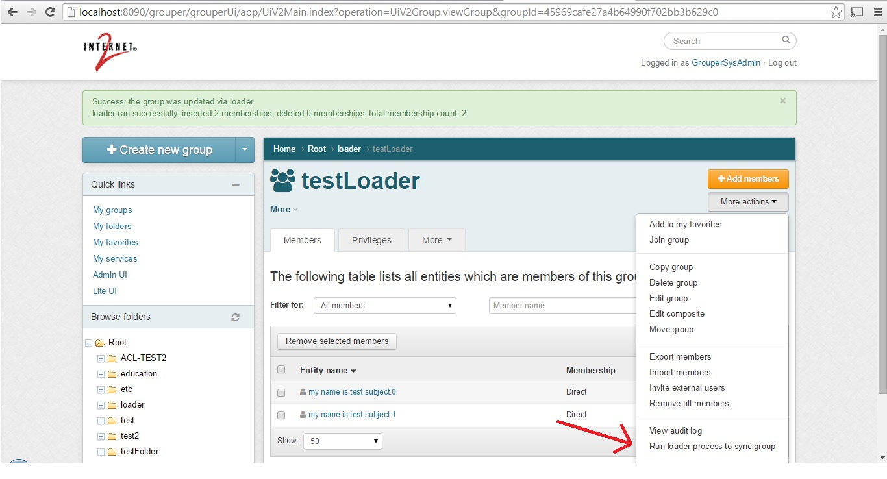Click person icon for test.subject.0
Image resolution: width=887 pixels, height=479 pixels.
(x=303, y=392)
